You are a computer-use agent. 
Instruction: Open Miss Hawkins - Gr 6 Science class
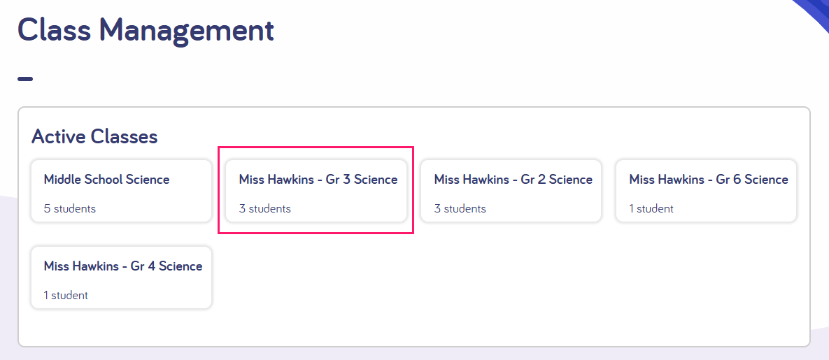tap(707, 191)
